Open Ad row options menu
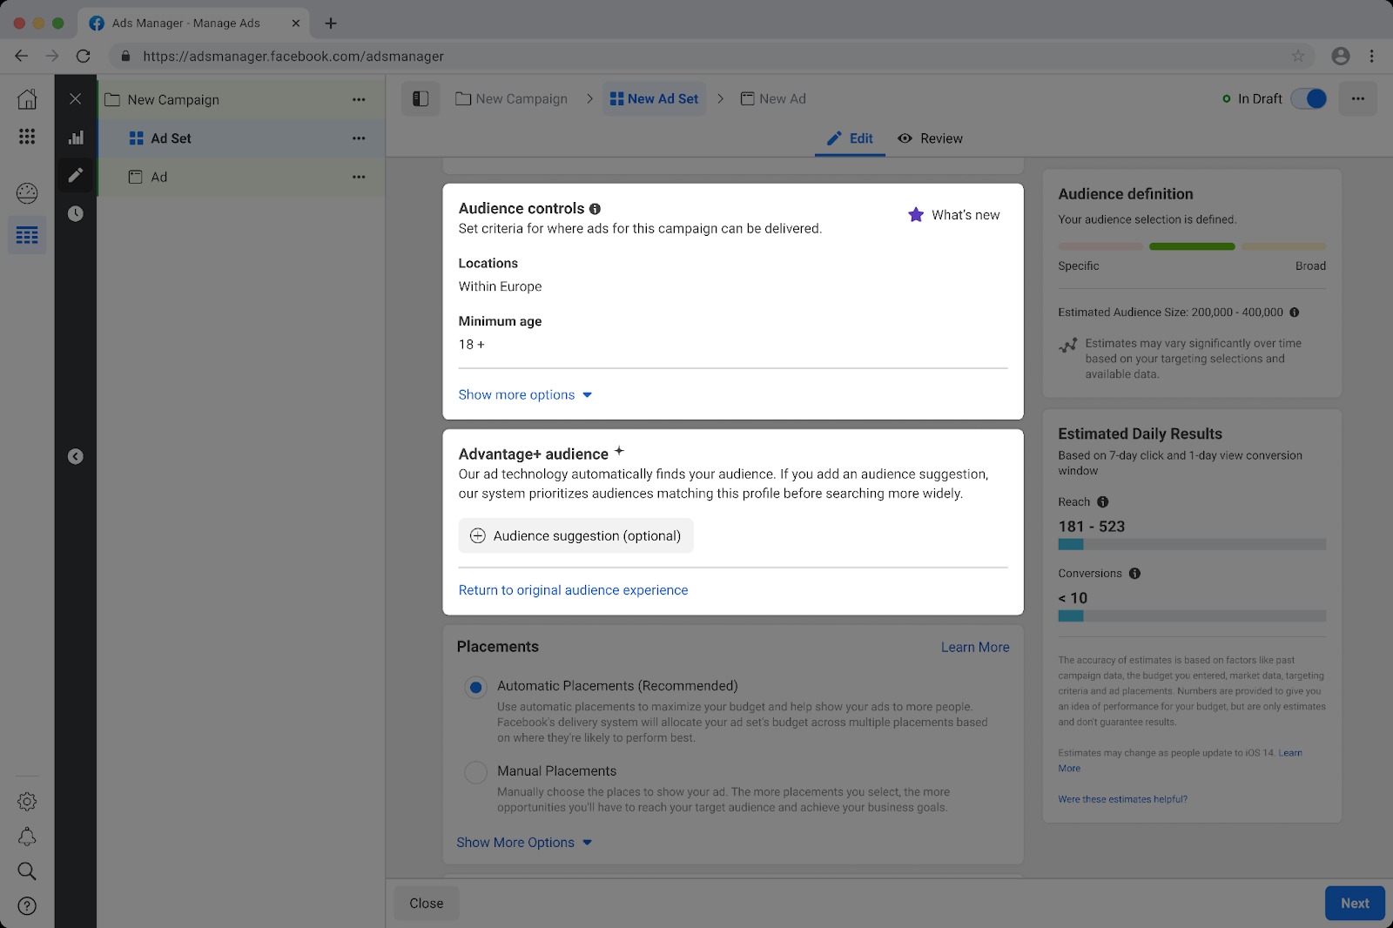1393x928 pixels. pos(359,177)
